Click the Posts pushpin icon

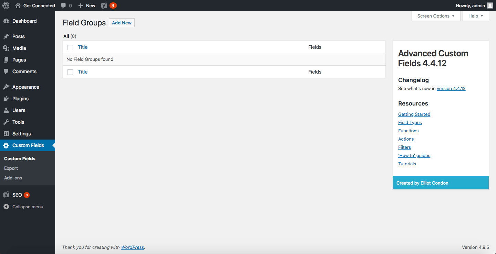[x=6, y=36]
